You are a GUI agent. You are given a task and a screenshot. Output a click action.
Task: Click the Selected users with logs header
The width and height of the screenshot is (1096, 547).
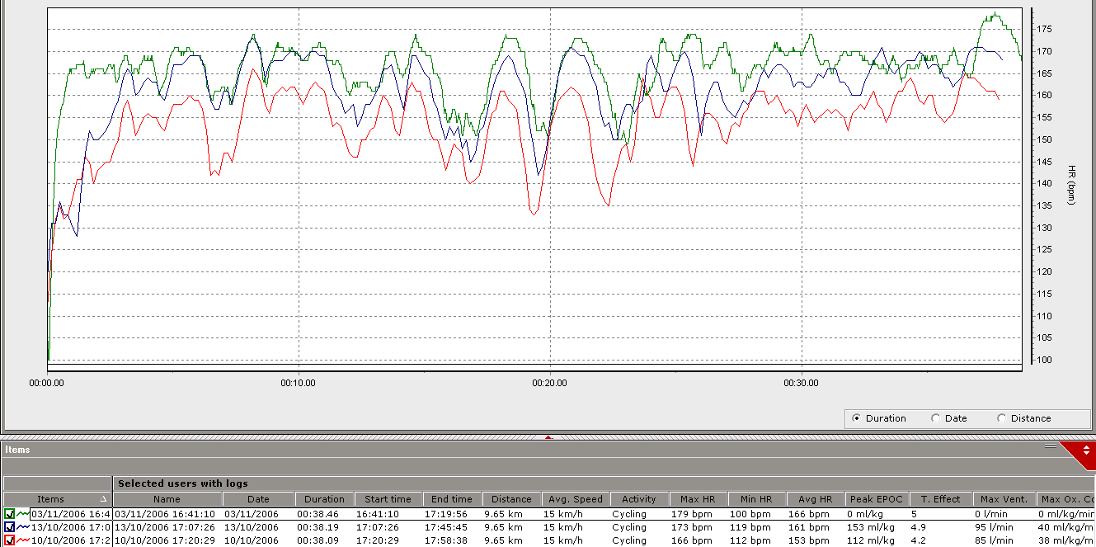[182, 483]
